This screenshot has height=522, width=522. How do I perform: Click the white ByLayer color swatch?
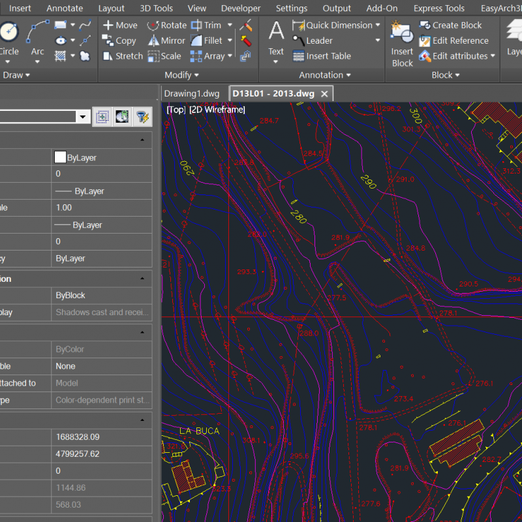tap(60, 157)
